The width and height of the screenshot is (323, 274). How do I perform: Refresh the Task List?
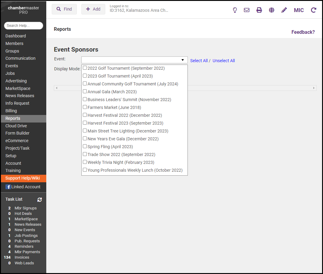pyautogui.click(x=40, y=199)
